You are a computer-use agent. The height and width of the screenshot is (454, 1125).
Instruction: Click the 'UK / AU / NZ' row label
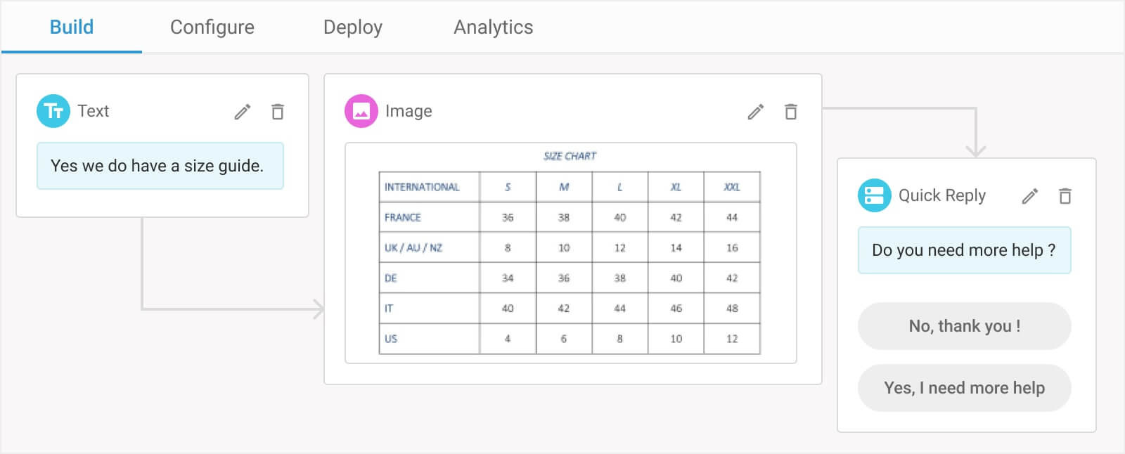(x=413, y=247)
